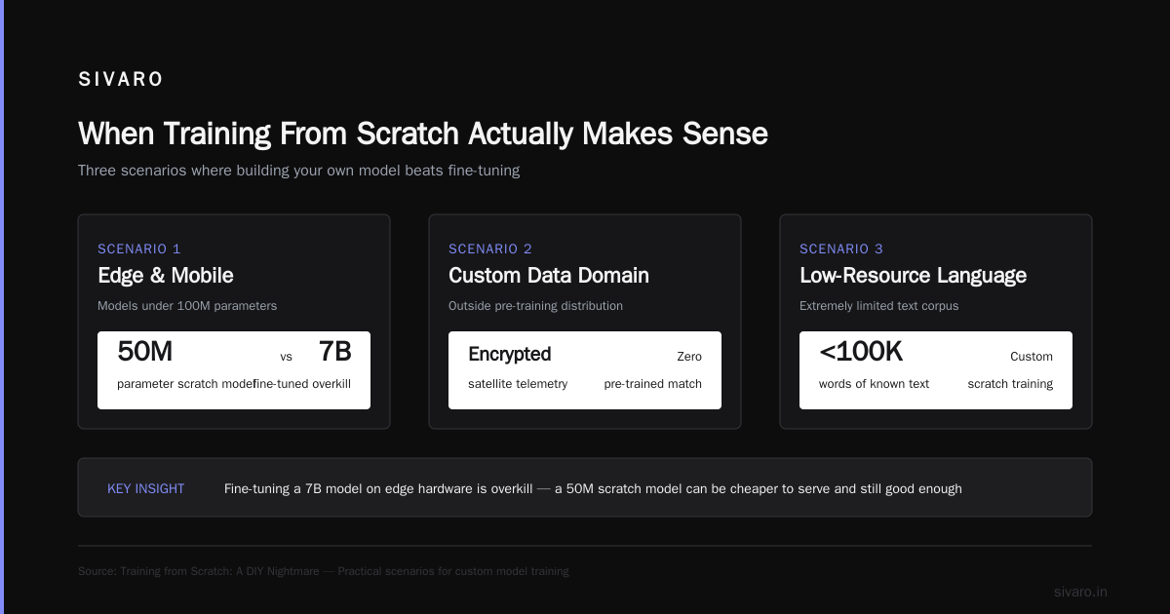Click the SIVARO brand logo text

121,80
